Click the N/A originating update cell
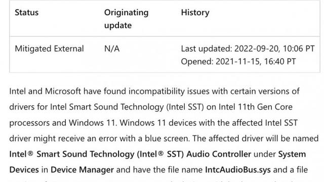 point(112,49)
